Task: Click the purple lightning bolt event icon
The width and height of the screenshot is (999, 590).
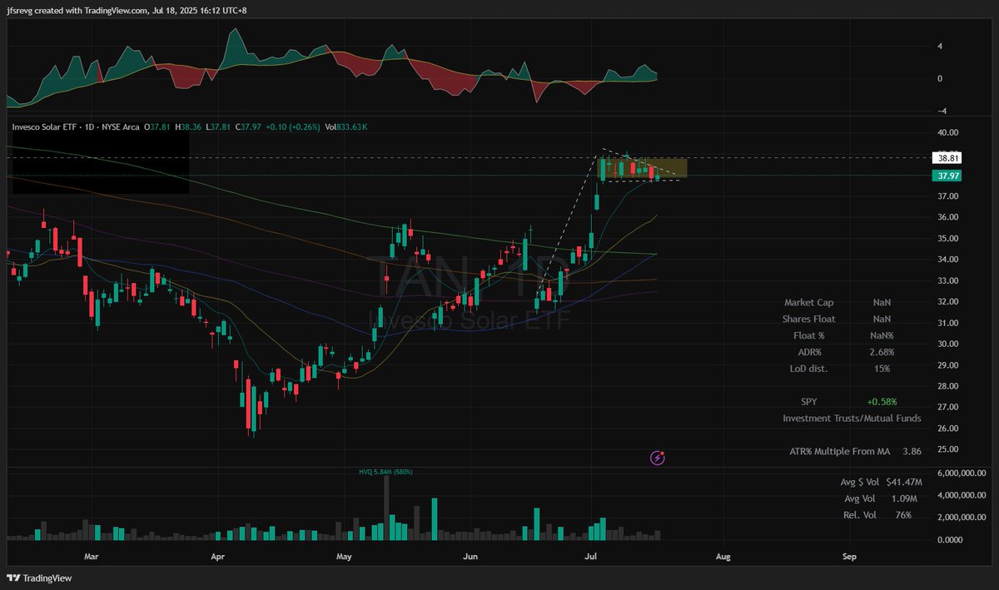Action: tap(659, 458)
